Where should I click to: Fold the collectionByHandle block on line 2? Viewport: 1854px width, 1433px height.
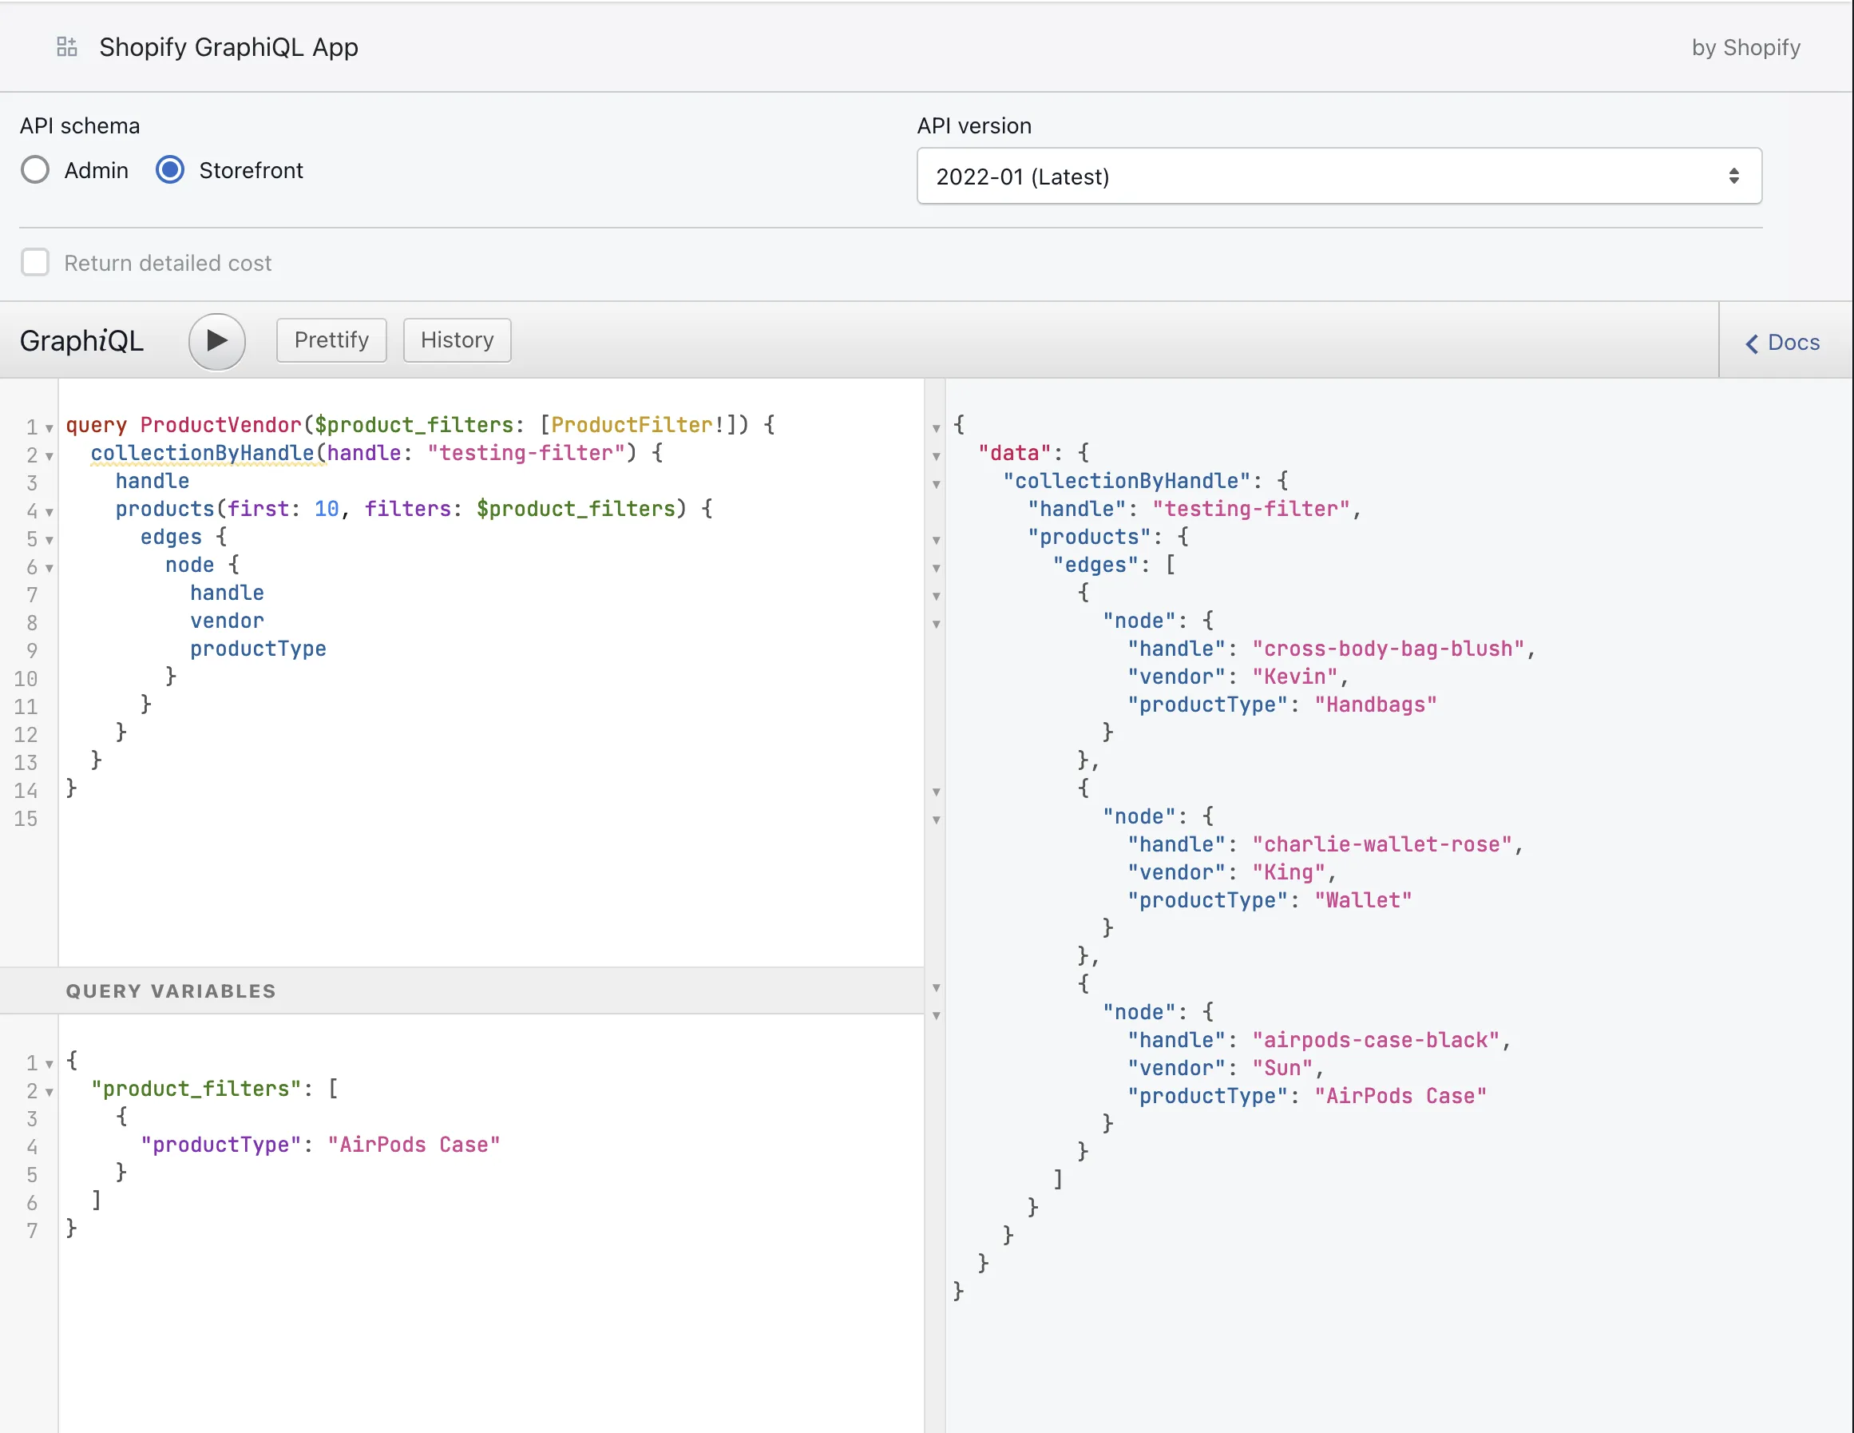click(50, 456)
